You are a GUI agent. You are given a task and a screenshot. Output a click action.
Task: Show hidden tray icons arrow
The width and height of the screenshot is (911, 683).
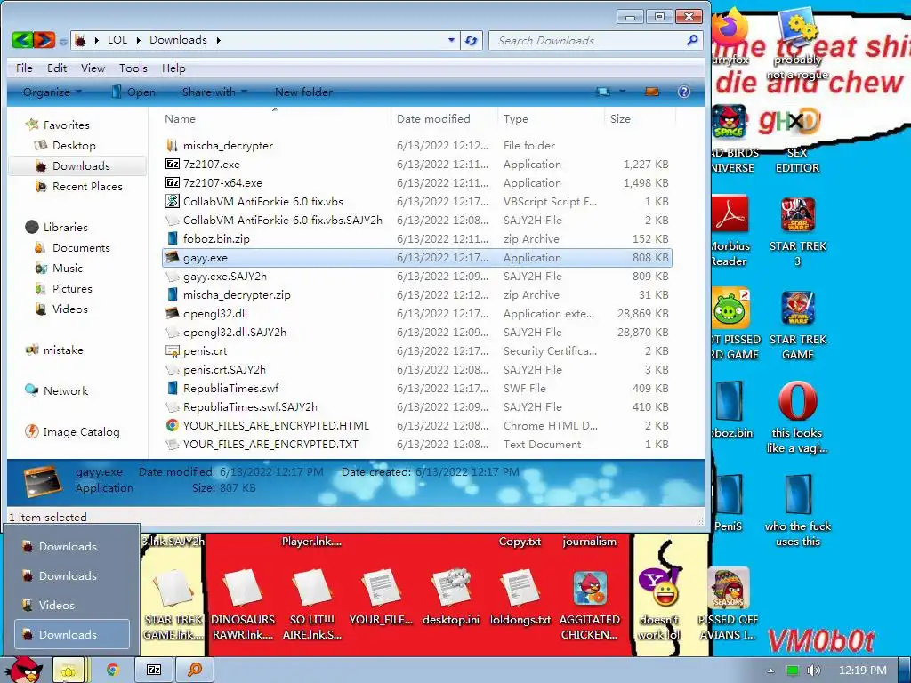pyautogui.click(x=770, y=671)
